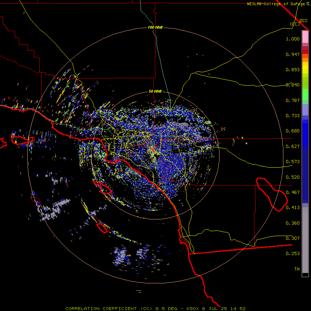Image resolution: width=311 pixels, height=311 pixels.
Task: Pick the dark navy segment of the color bar
Action: (305, 177)
